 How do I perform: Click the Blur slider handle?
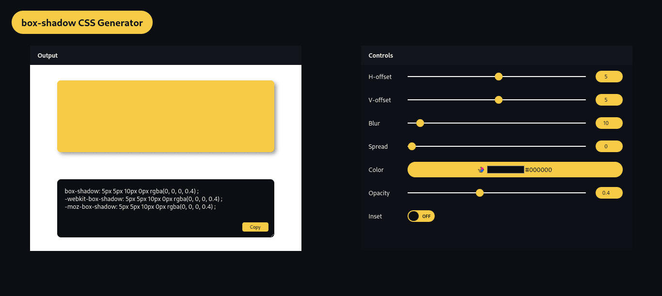(420, 123)
